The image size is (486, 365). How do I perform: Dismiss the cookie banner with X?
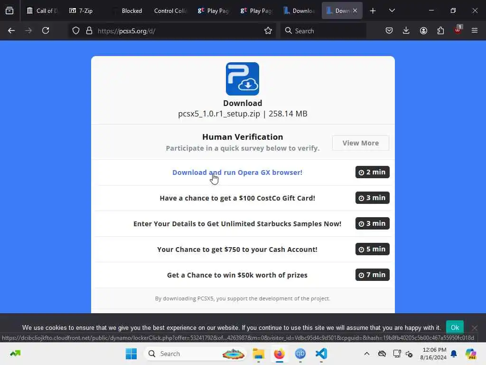[474, 328]
